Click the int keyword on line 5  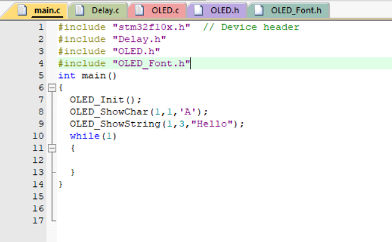(67, 76)
